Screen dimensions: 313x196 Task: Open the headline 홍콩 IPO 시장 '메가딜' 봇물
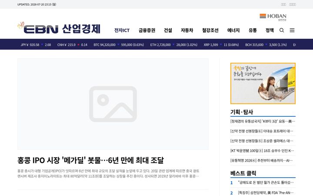point(90,160)
